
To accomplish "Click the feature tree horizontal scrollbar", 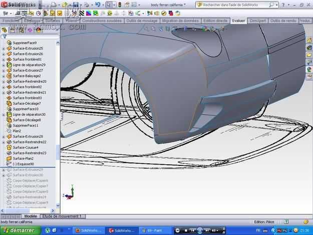I will 28,210.
